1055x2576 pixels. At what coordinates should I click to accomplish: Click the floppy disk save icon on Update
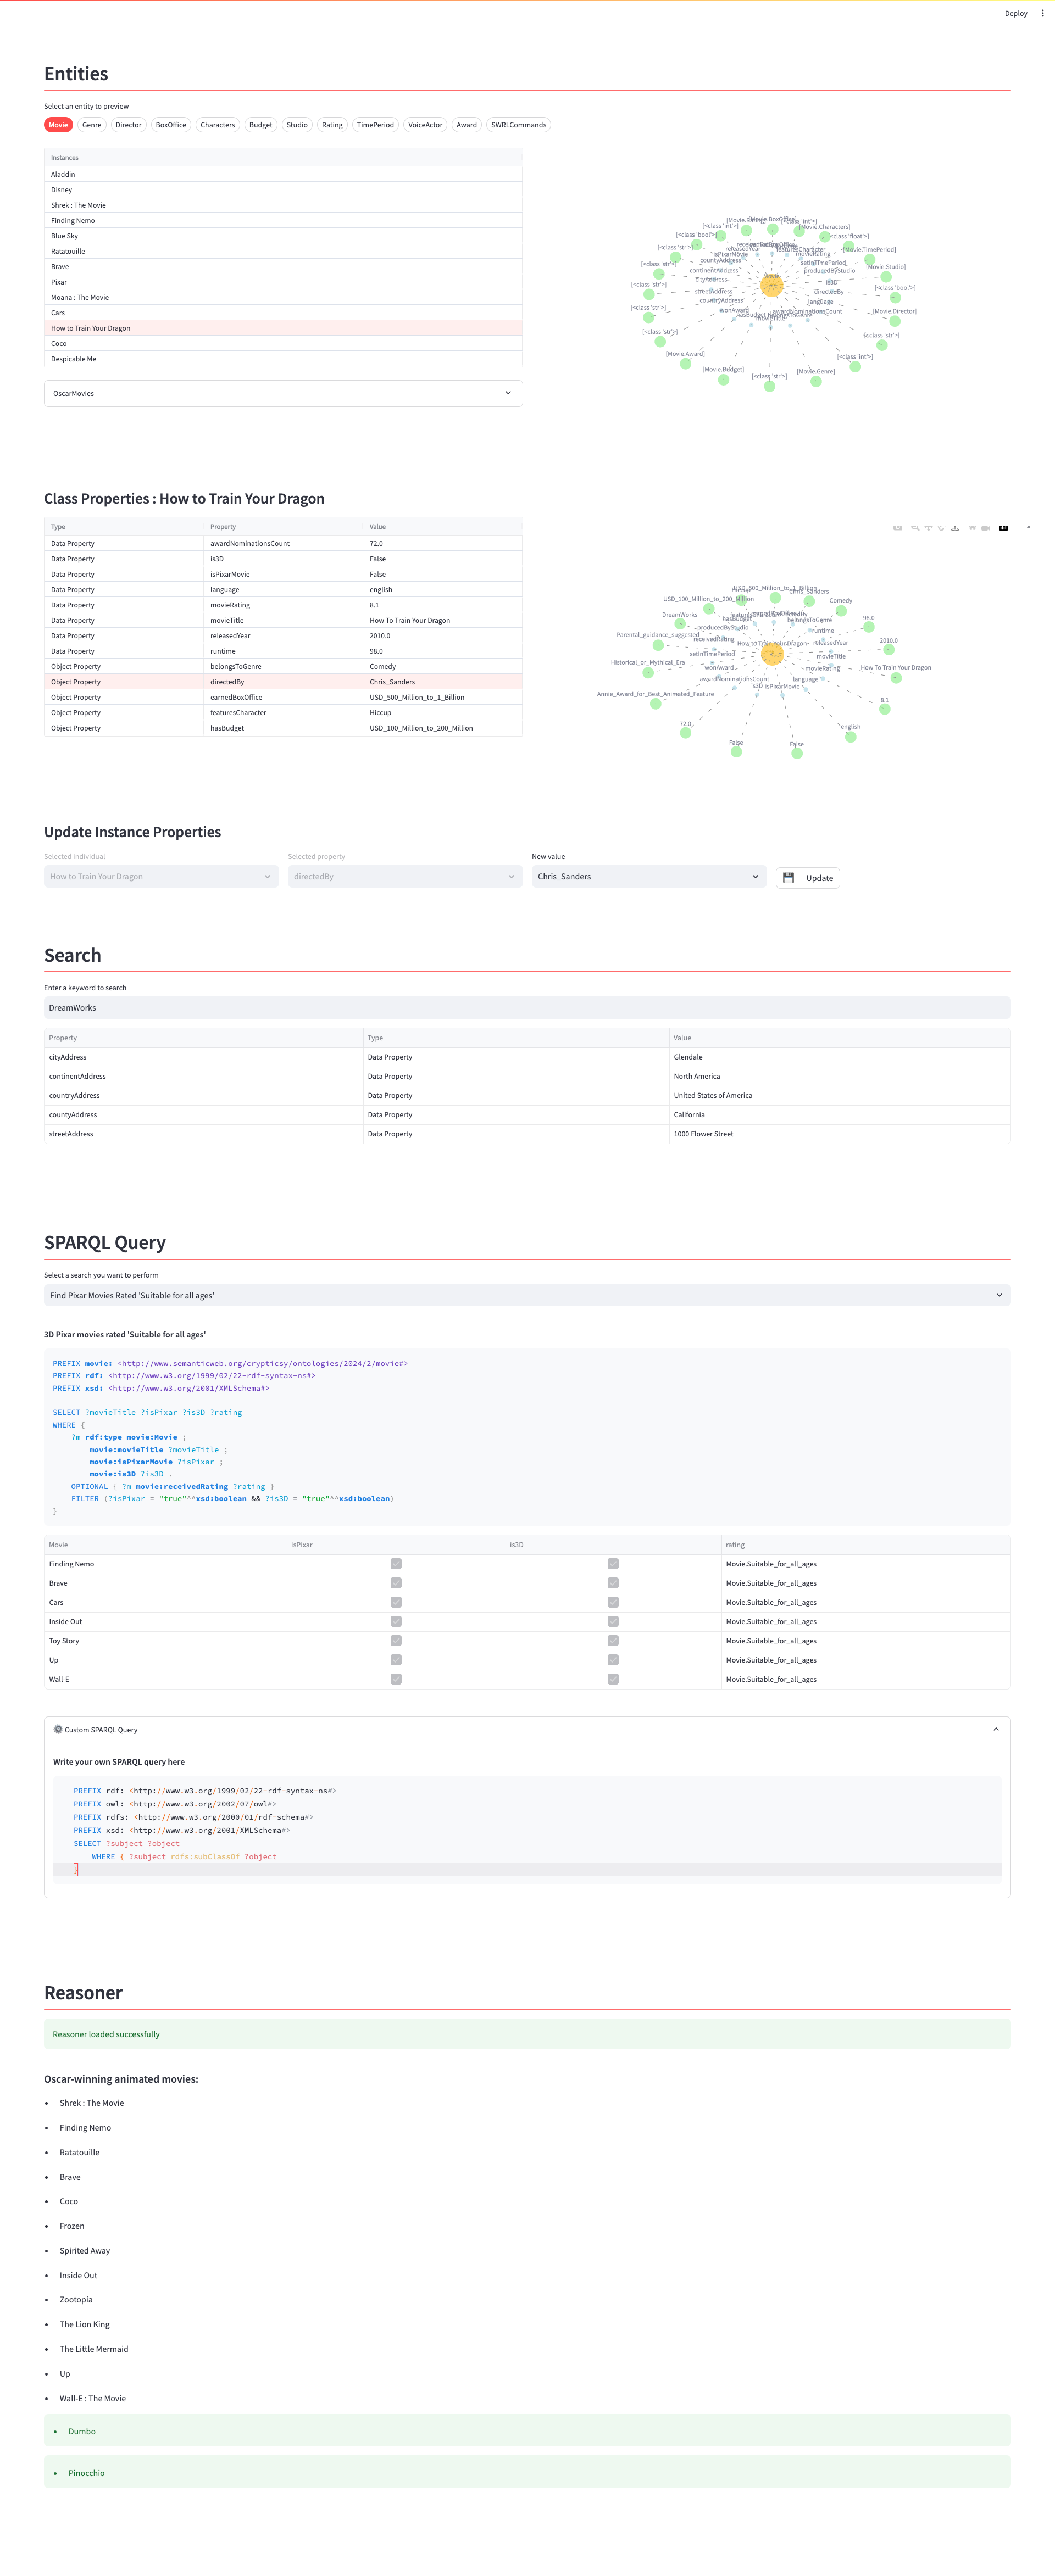[x=790, y=877]
